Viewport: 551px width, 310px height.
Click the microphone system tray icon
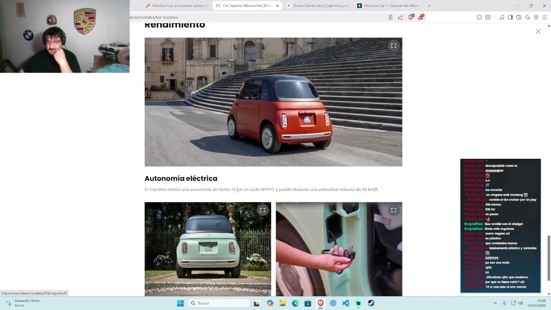(505, 303)
